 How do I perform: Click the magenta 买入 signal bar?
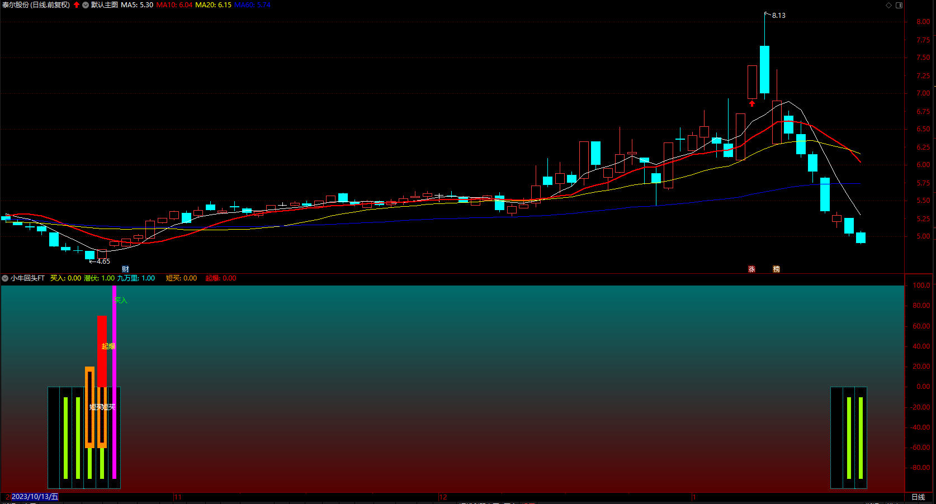pyautogui.click(x=114, y=382)
